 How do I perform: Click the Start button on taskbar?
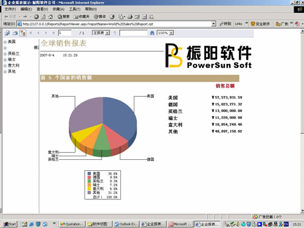10,224
